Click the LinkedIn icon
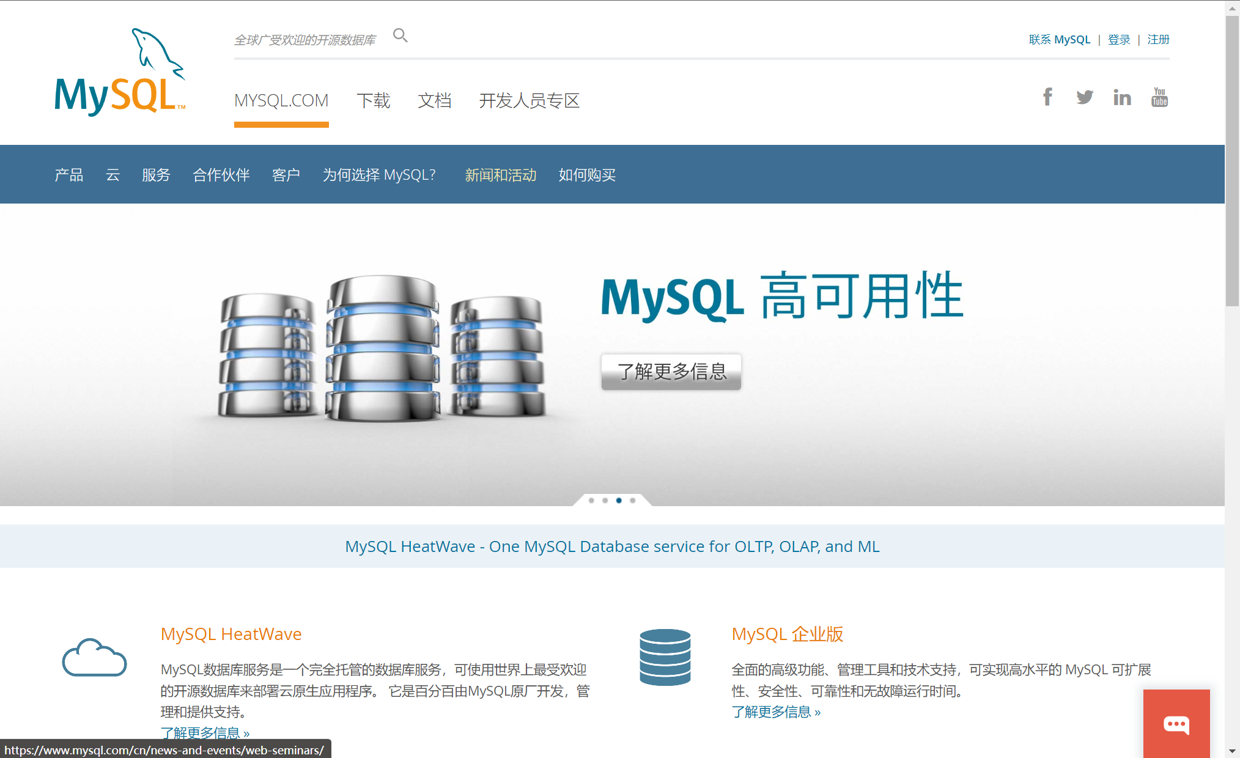1240x758 pixels. 1122,97
